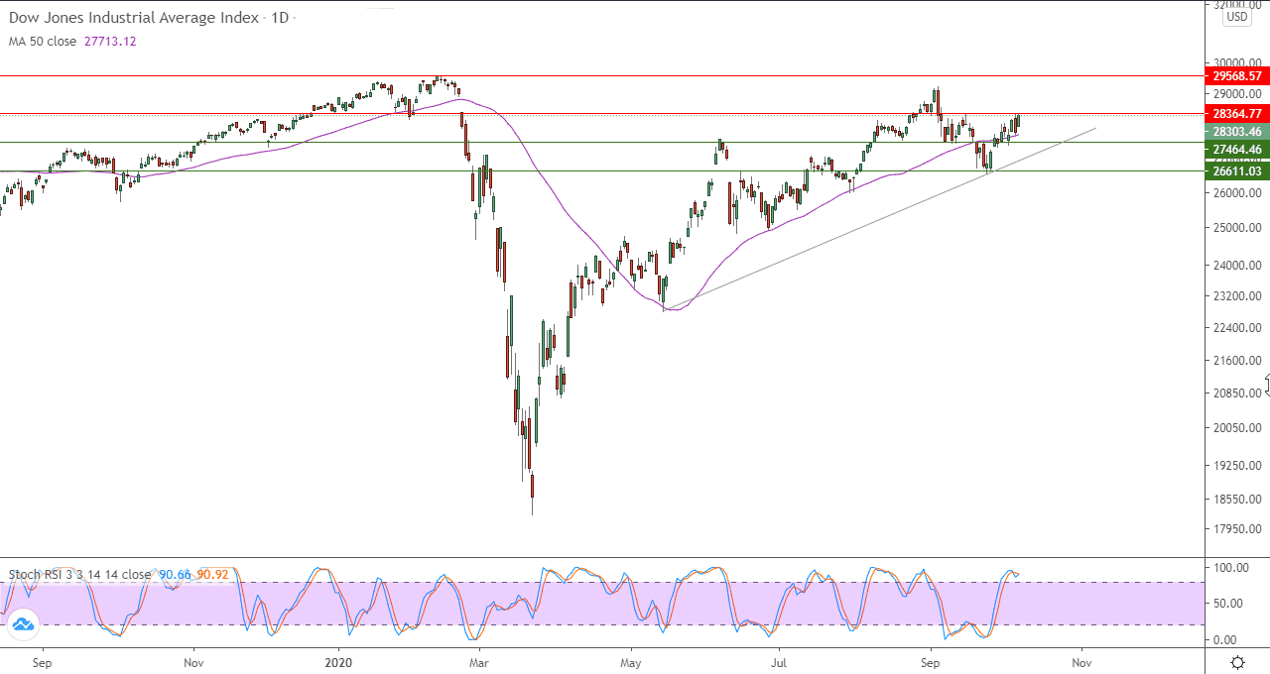This screenshot has width=1270, height=674.
Task: Click the TradingView cloud logo icon
Action: pos(22,624)
